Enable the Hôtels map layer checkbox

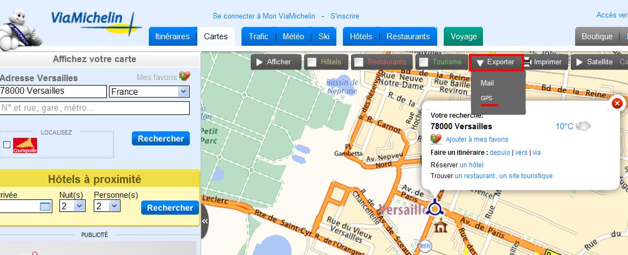pos(312,62)
